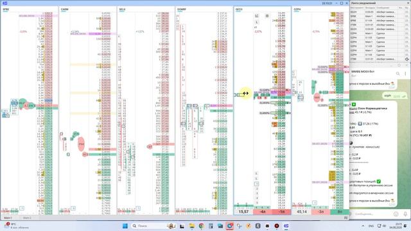Click the settings icon in GECO panel toolbar
411x231 pixels.
click(267, 16)
